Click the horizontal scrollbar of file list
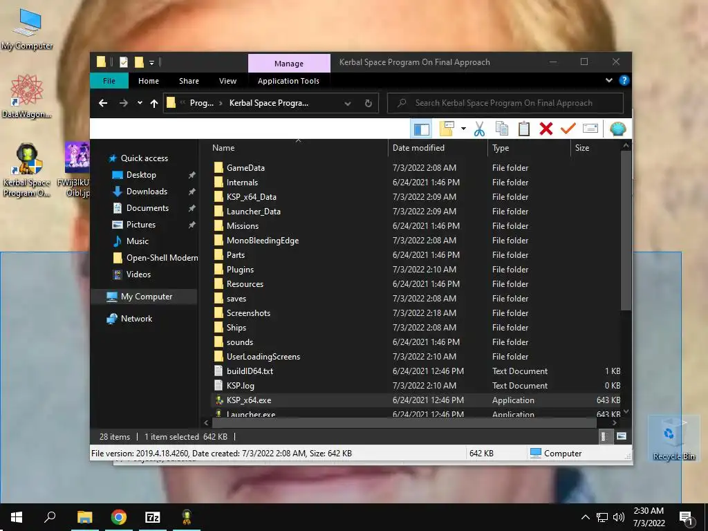 (404, 423)
